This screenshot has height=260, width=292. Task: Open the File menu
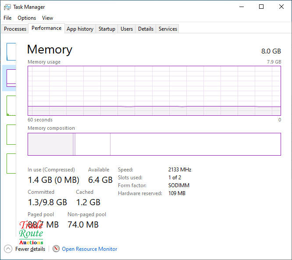coord(7,18)
